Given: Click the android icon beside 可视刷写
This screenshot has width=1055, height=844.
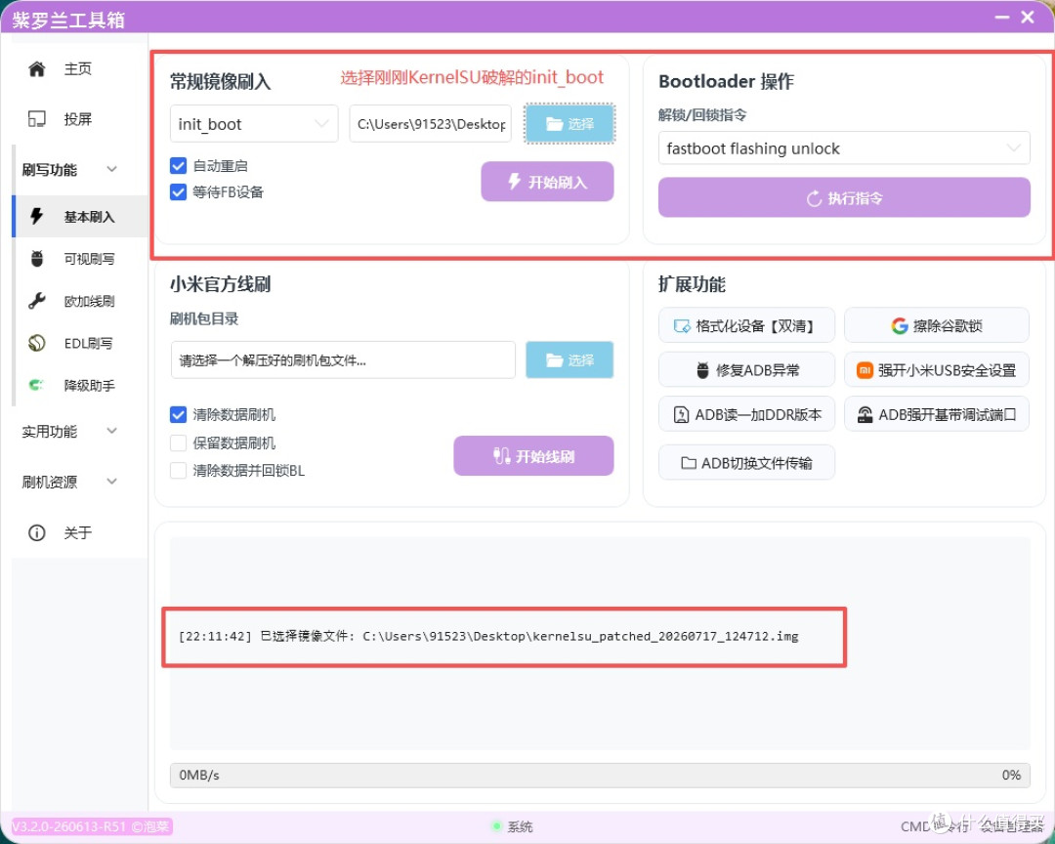Looking at the screenshot, I should [37, 259].
